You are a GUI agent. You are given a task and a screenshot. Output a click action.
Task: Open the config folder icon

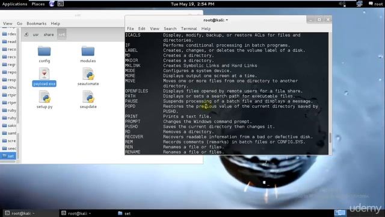pos(44,51)
